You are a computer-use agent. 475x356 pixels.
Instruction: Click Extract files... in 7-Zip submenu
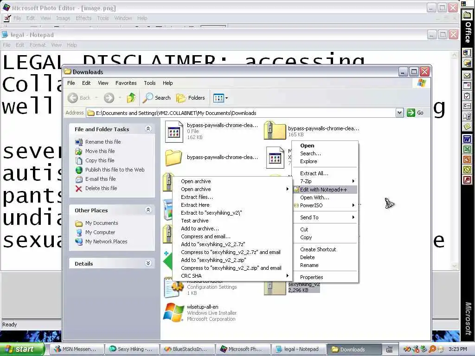click(232, 197)
